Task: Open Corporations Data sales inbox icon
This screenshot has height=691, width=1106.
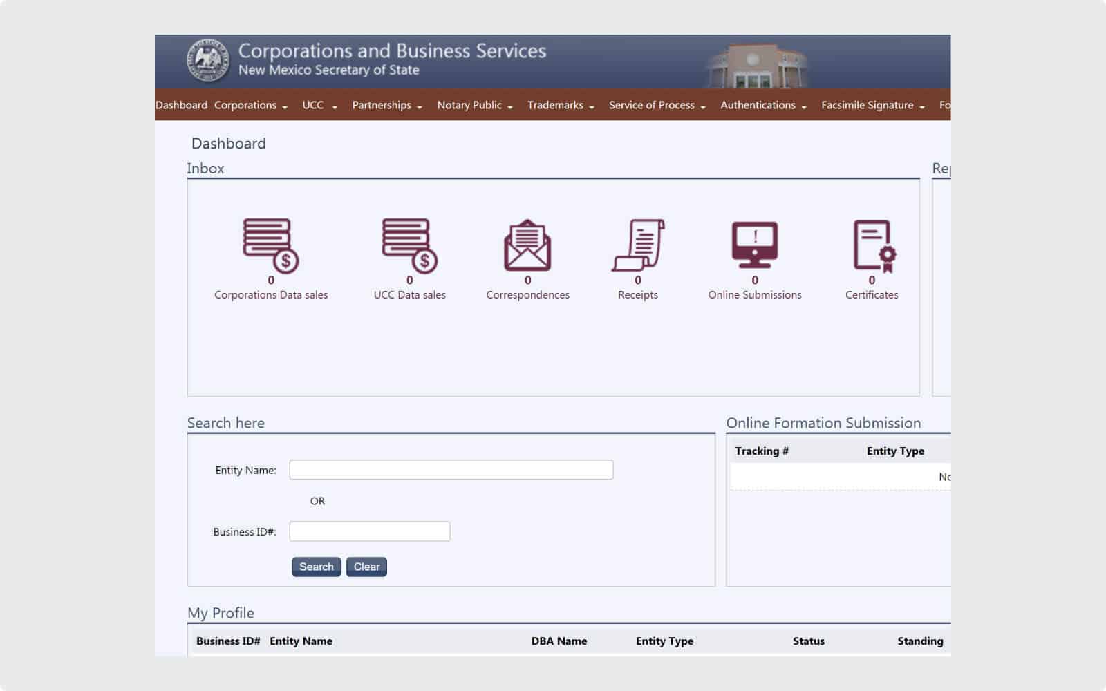Action: 270,246
